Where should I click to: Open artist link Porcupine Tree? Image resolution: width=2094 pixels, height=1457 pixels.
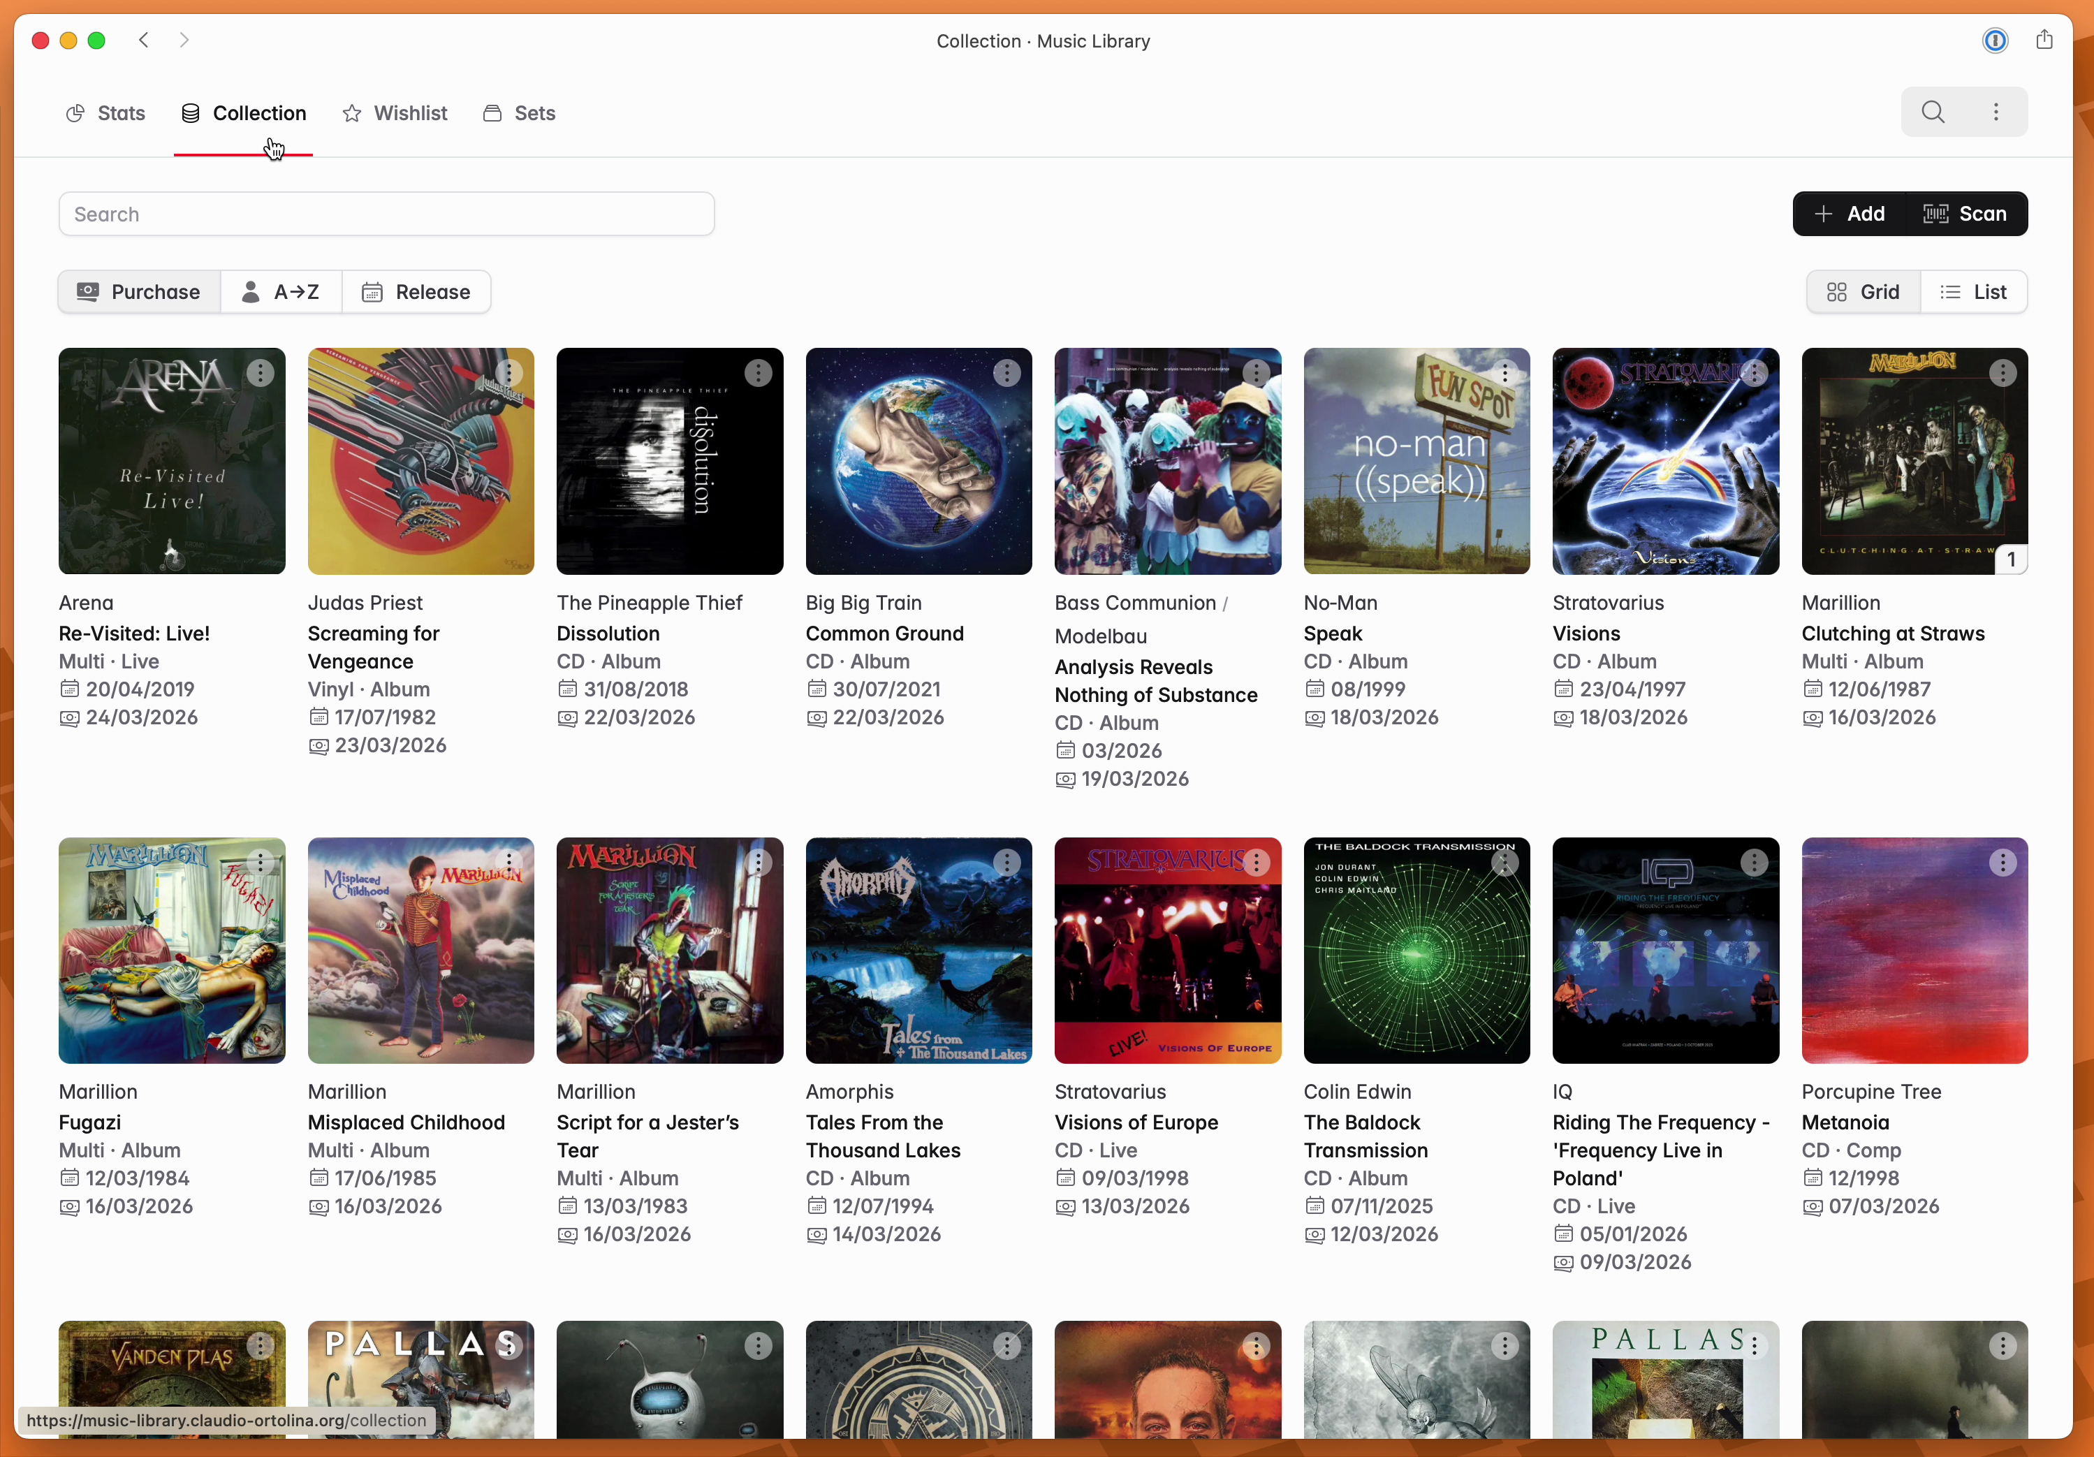coord(1871,1092)
